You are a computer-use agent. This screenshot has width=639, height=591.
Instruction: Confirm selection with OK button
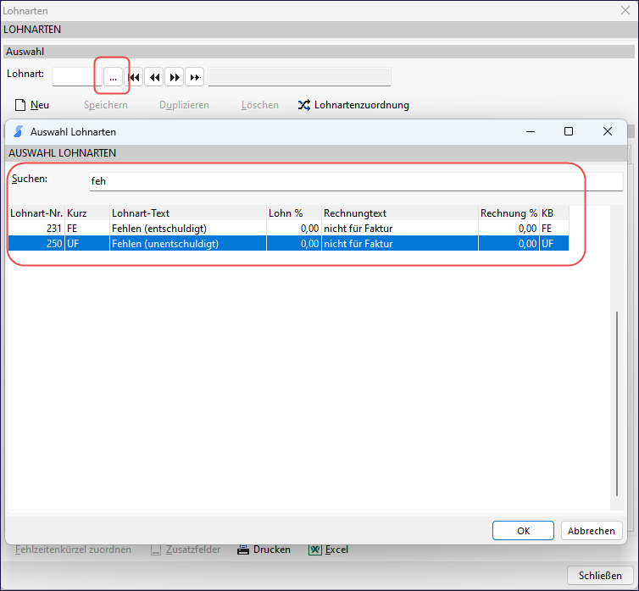point(523,531)
